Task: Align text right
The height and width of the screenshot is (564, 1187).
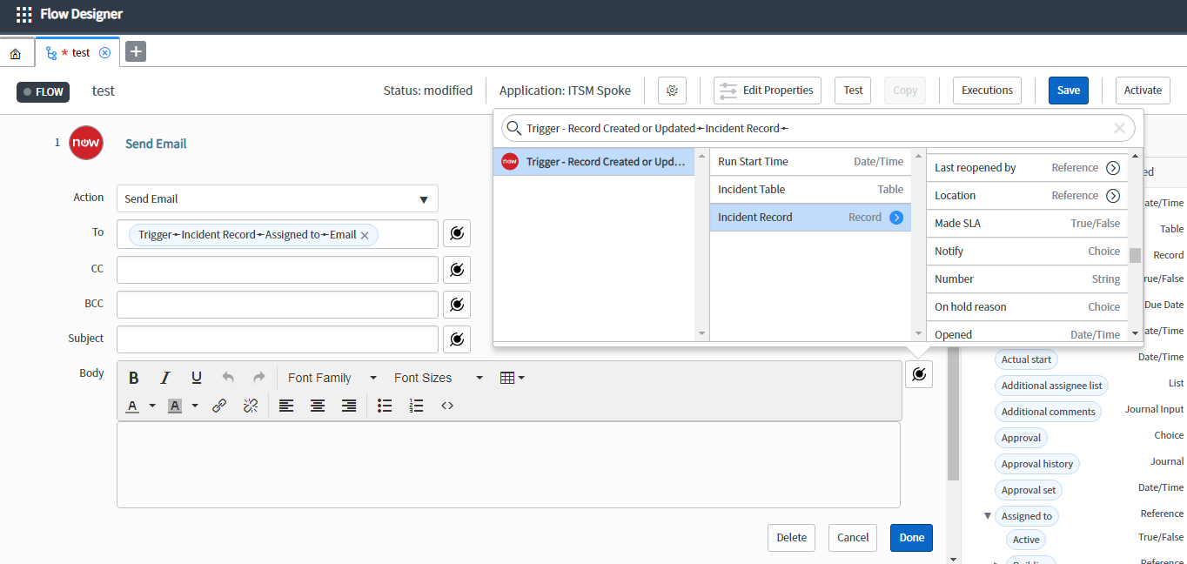Action: 349,406
